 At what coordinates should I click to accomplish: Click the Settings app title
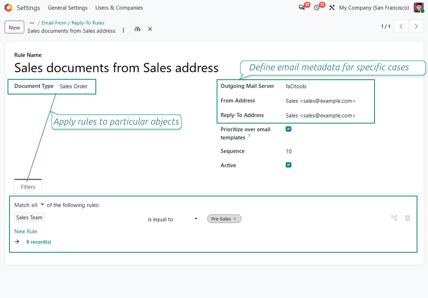pyautogui.click(x=28, y=8)
